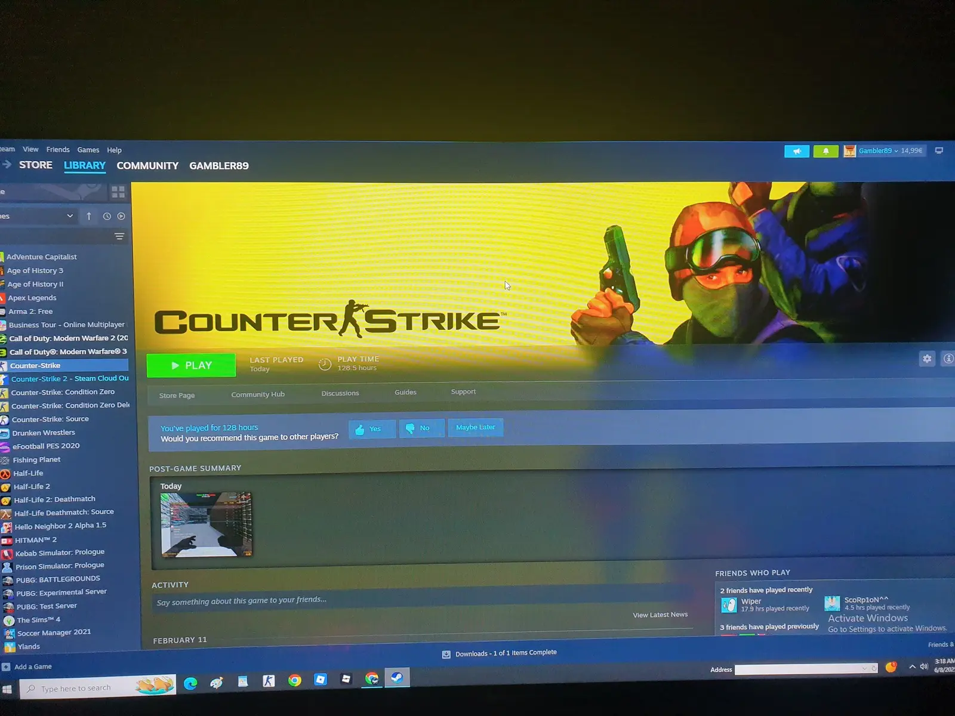Open the Help menu
The height and width of the screenshot is (716, 955).
click(114, 150)
